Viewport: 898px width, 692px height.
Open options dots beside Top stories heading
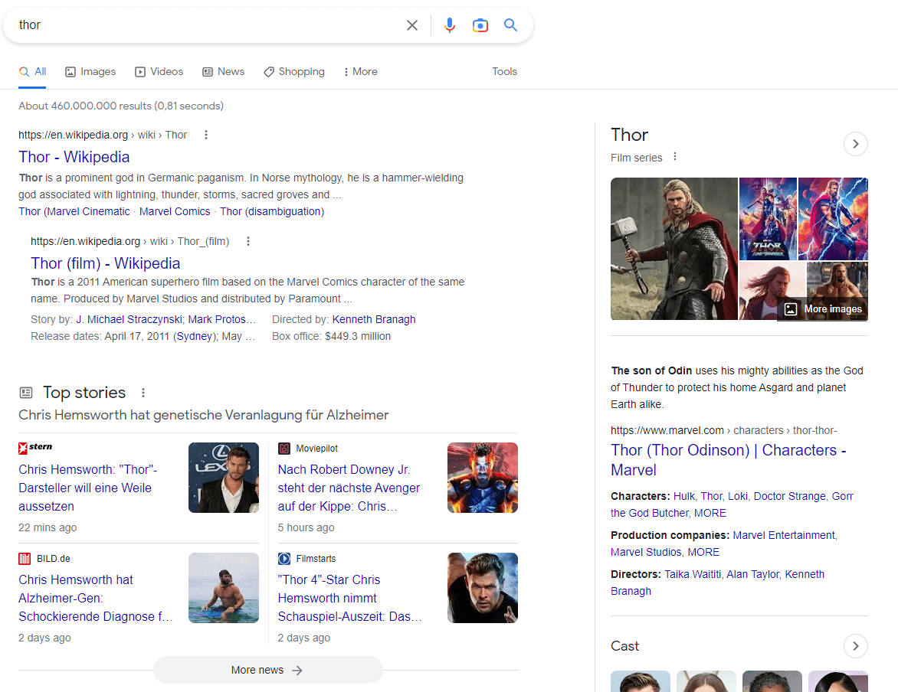tap(143, 393)
